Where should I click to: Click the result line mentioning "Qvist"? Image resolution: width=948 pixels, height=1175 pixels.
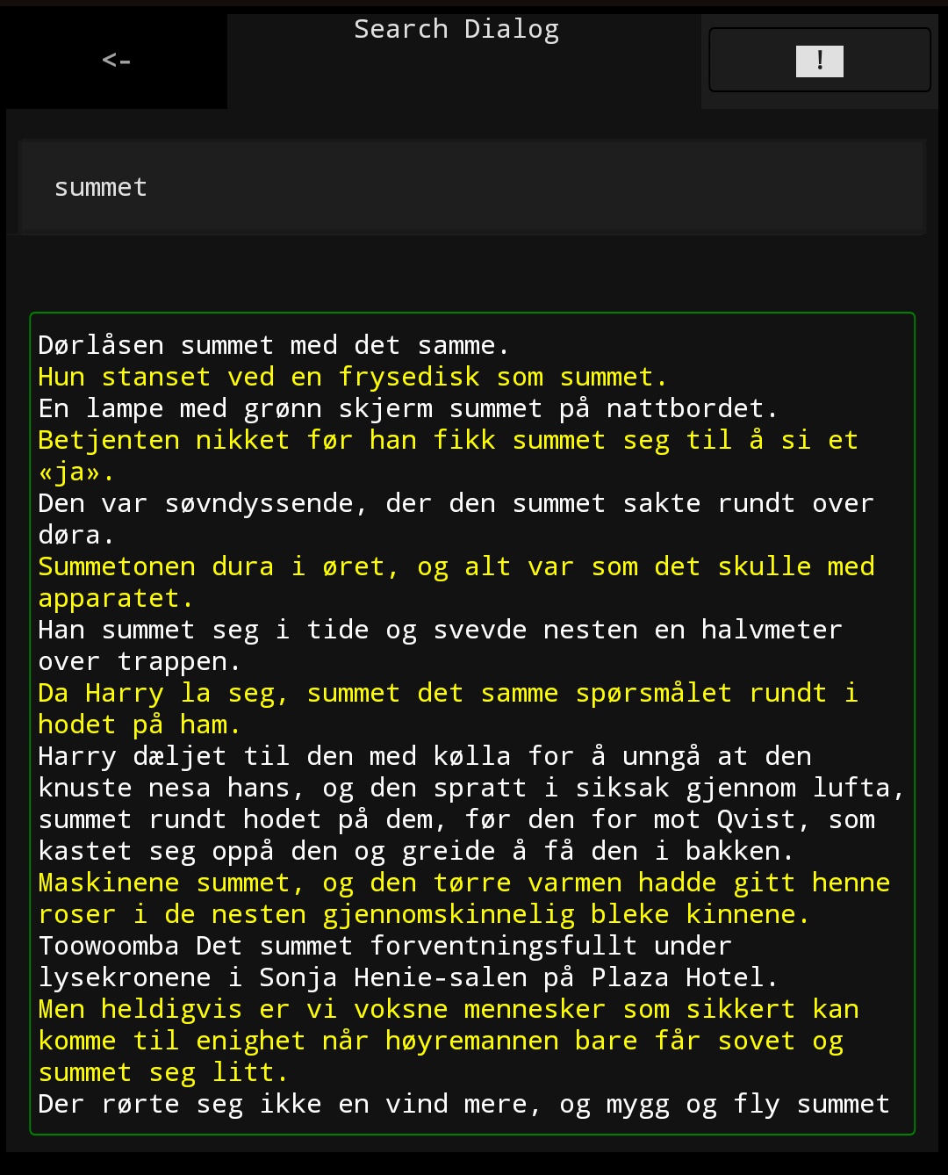(x=456, y=820)
